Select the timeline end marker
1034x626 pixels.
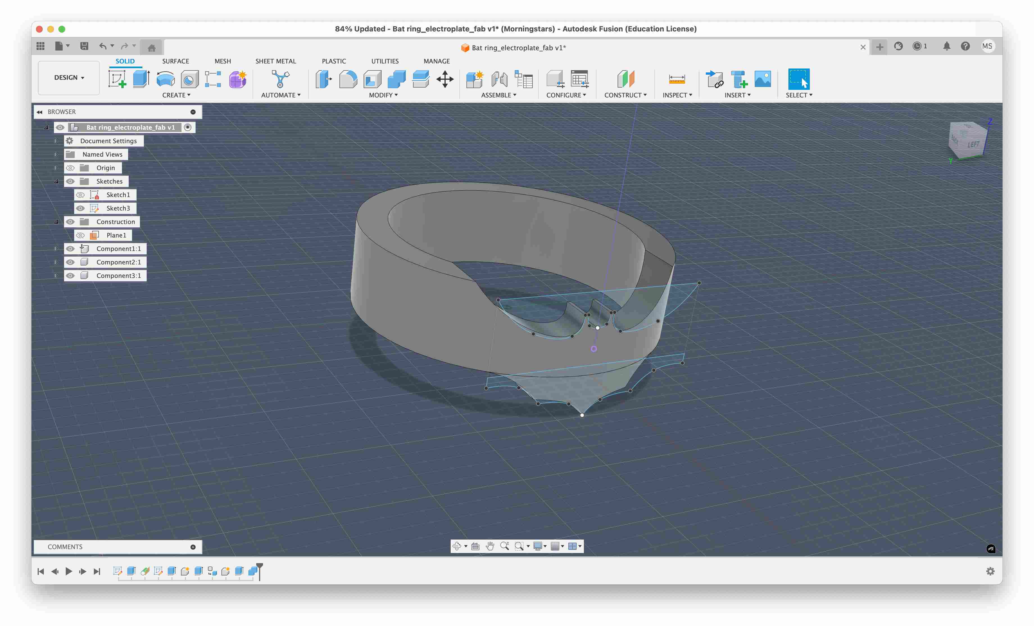(x=260, y=572)
